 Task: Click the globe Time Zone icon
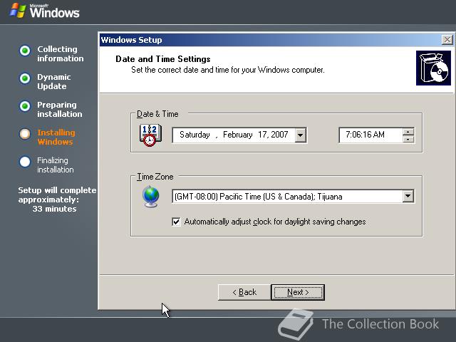[x=151, y=197]
